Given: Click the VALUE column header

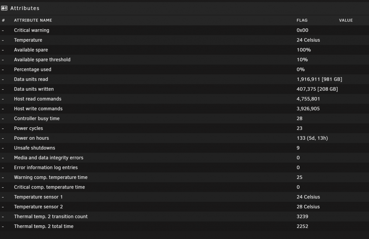Looking at the screenshot, I should tap(346, 20).
